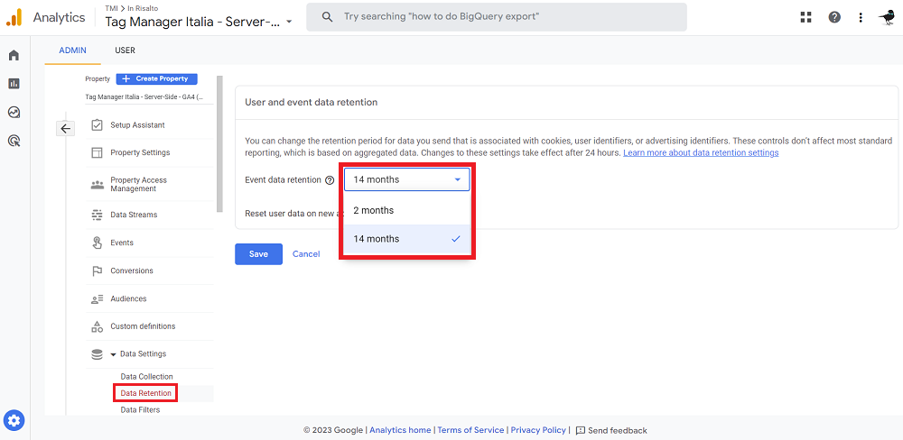Switch to the USER tab
Viewport: 903px width, 440px height.
point(125,50)
